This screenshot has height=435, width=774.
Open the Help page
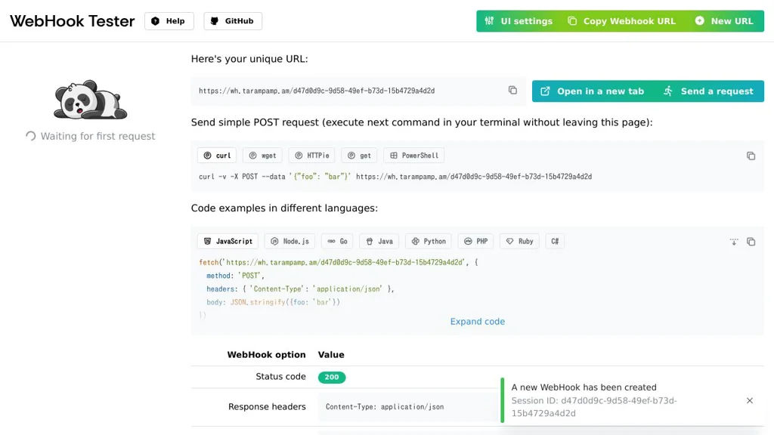169,21
